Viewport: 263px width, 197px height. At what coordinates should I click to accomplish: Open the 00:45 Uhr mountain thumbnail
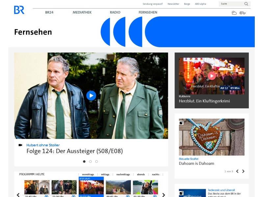[118, 187]
